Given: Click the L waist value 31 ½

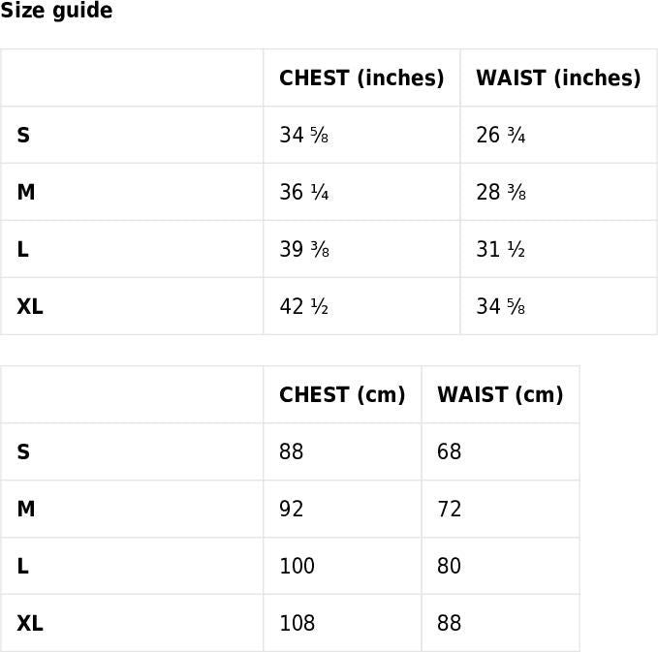Looking at the screenshot, I should tap(500, 249).
